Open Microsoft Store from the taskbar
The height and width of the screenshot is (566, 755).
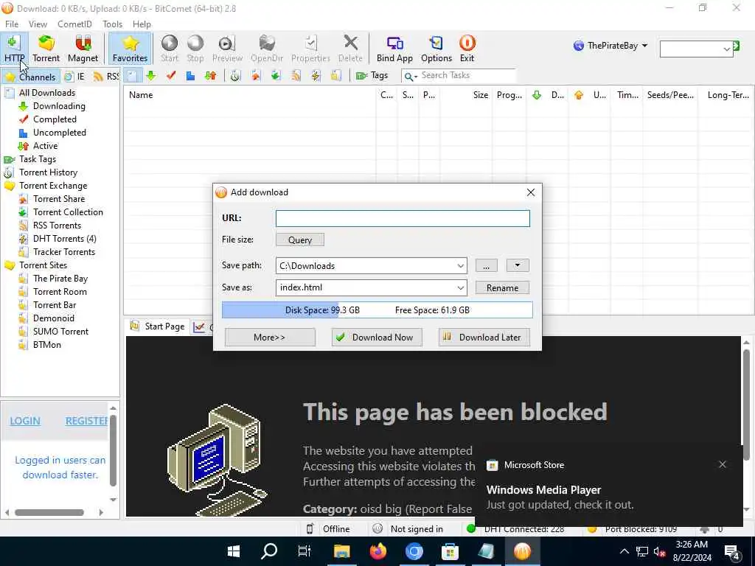(x=450, y=551)
